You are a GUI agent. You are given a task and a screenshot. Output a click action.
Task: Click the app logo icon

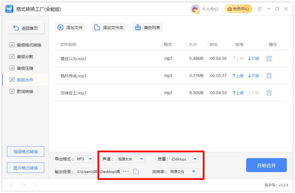click(x=9, y=9)
